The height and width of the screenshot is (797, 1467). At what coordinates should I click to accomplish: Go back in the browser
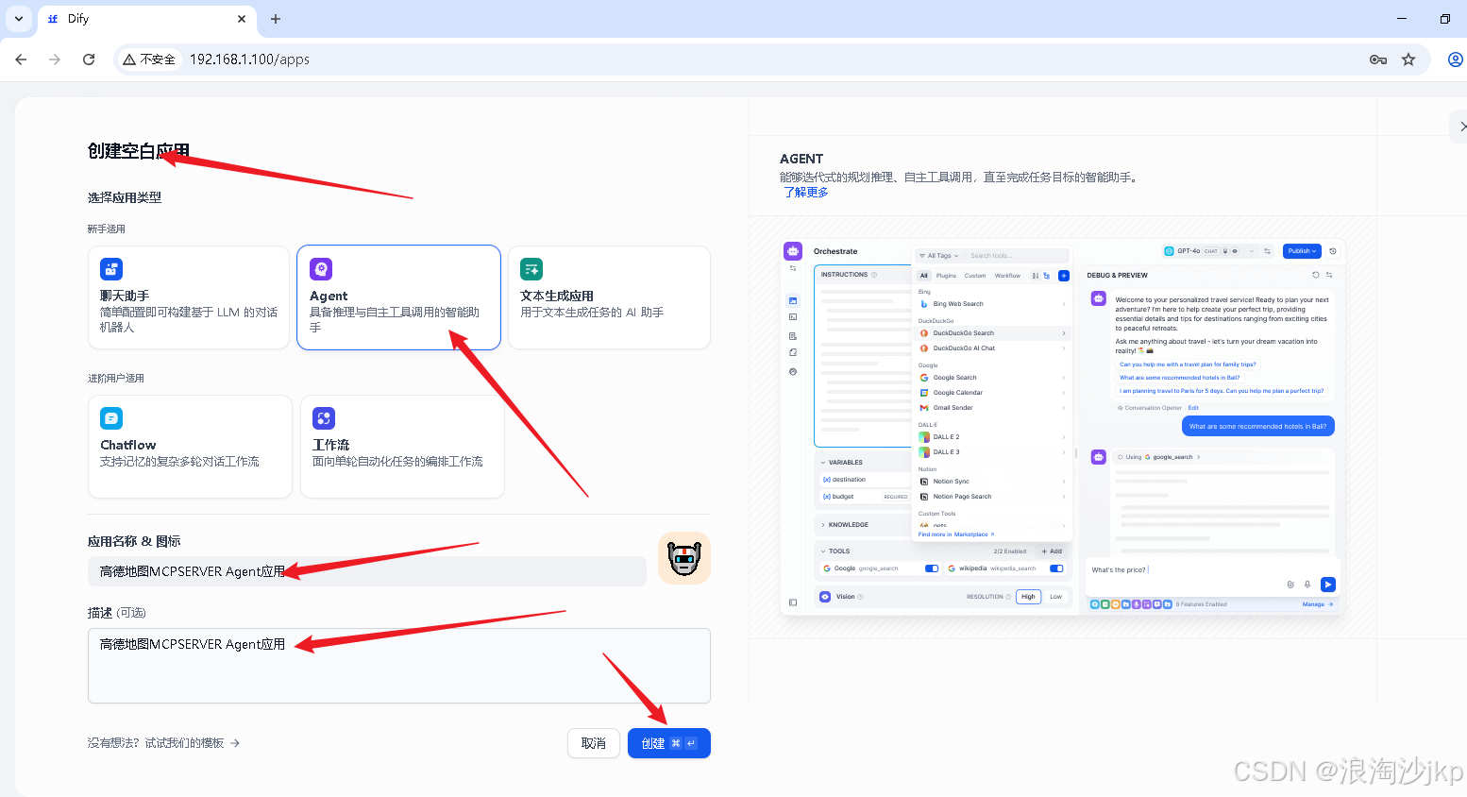click(21, 59)
